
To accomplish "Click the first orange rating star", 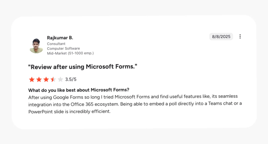I will pos(32,79).
